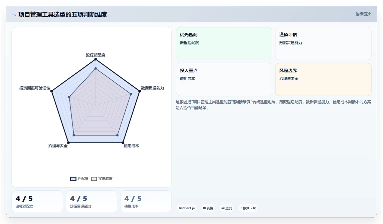Open the 风险边界 card
The height and width of the screenshot is (224, 383).
[323, 79]
